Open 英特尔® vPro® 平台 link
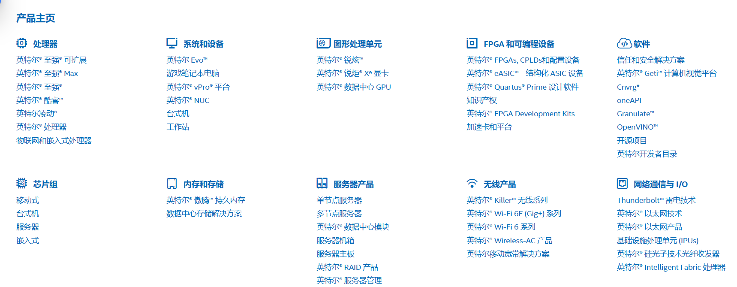 tap(198, 87)
